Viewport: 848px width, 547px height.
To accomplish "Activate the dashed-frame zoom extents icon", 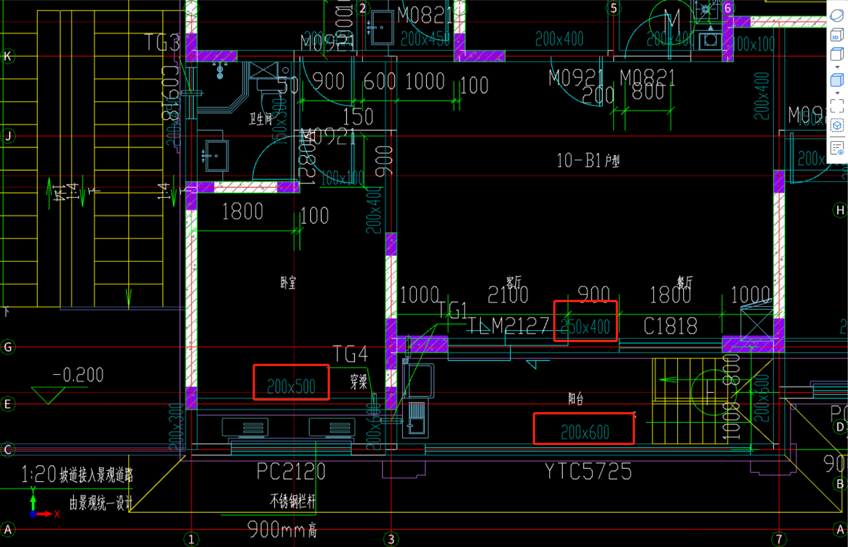I will coord(837,106).
